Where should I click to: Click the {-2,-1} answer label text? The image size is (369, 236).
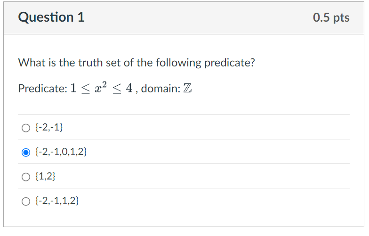49,127
